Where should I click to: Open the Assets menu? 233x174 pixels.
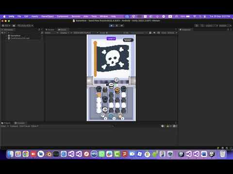(x=35, y=16)
